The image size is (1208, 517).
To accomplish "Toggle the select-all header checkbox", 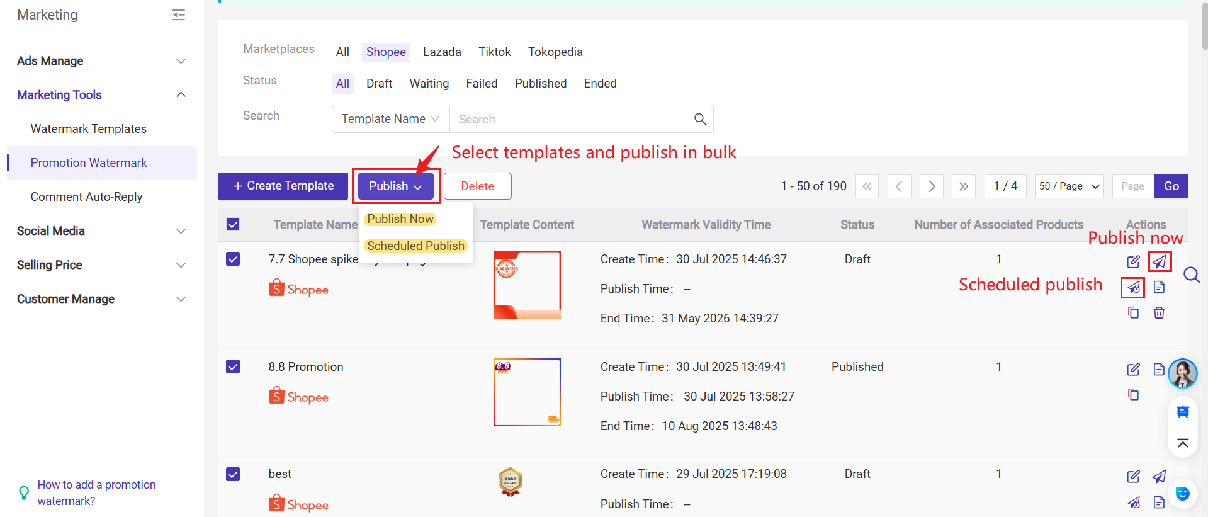I will pyautogui.click(x=233, y=224).
